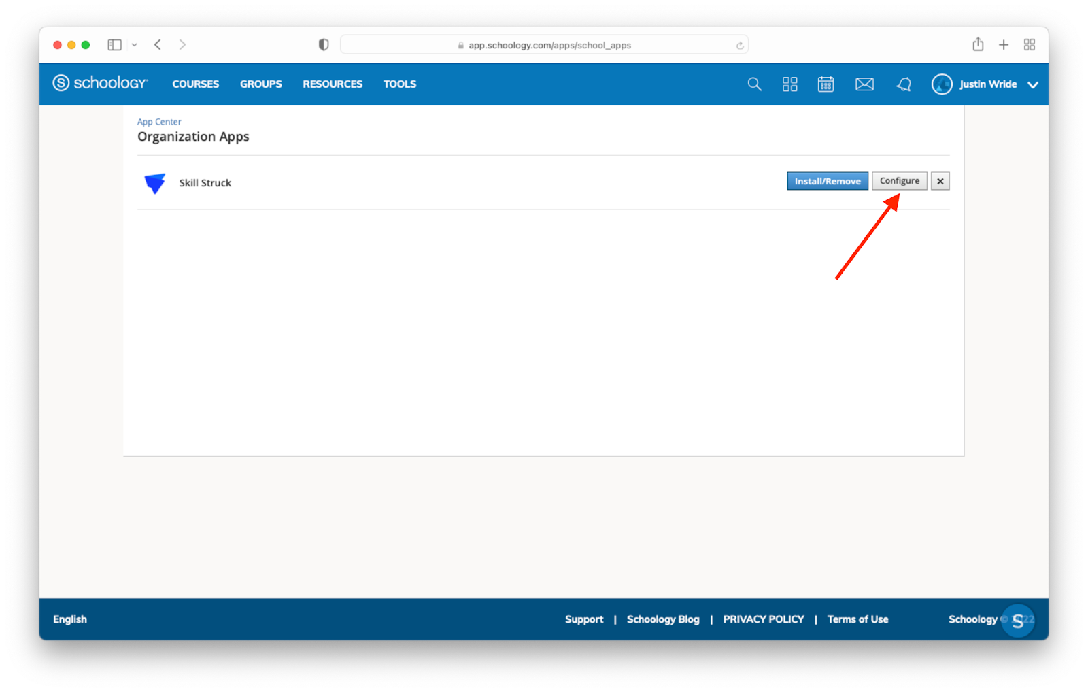Click the Skill Struck app logo
This screenshot has width=1088, height=692.
[x=155, y=183]
